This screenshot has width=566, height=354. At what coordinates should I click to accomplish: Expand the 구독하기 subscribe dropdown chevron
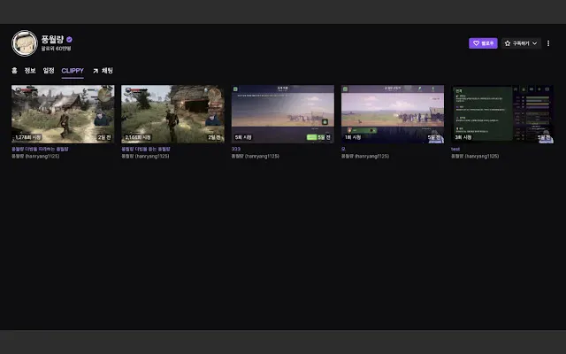(534, 43)
